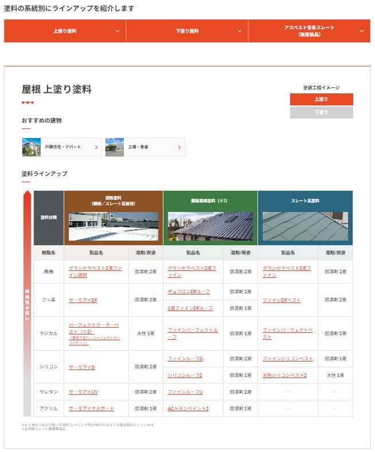Open the デュフロンDFルーフ product link
This screenshot has width=375, height=452.
click(189, 292)
